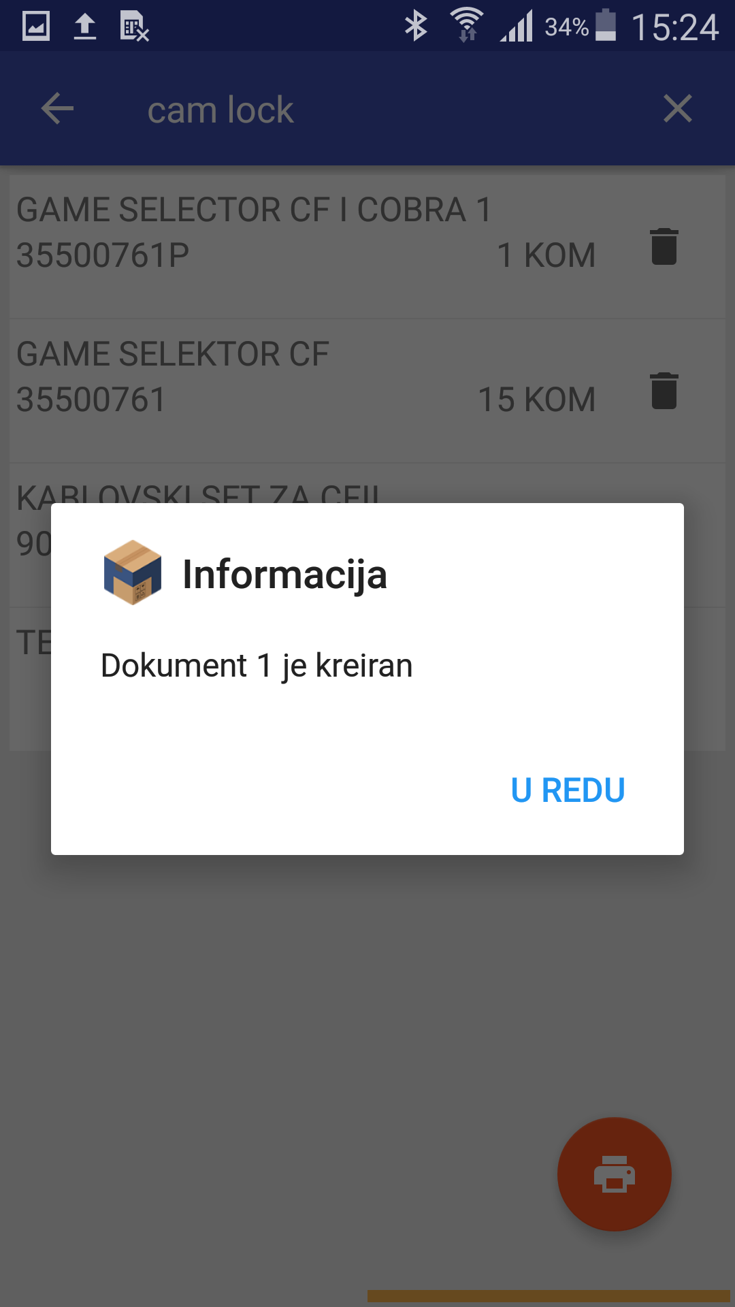Open the GAME SELEKTOR CF 35500761 row
The width and height of the screenshot is (735, 1307).
[367, 391]
